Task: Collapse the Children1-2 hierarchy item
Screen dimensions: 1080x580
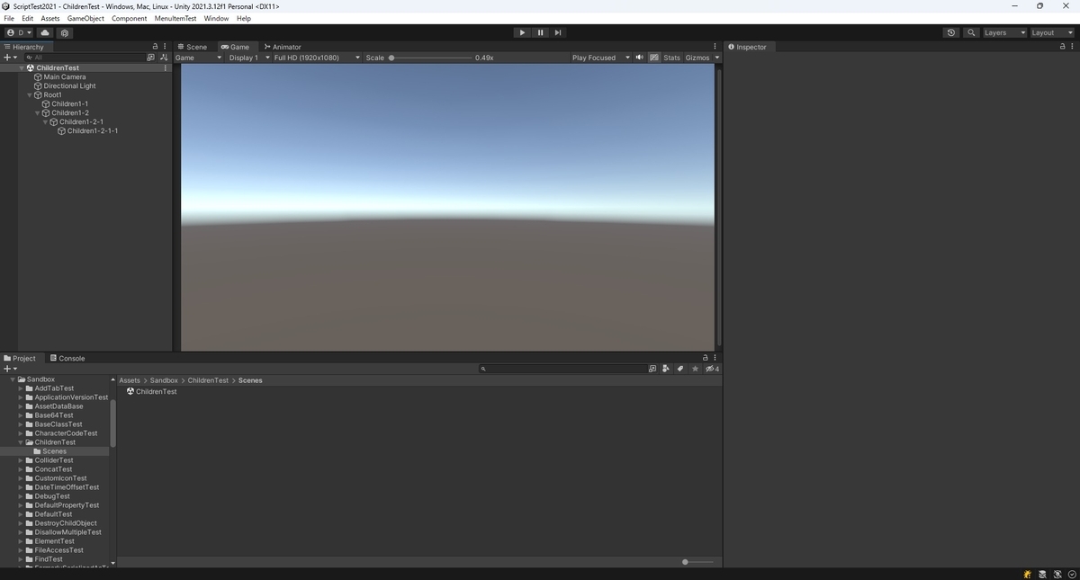Action: [x=37, y=112]
